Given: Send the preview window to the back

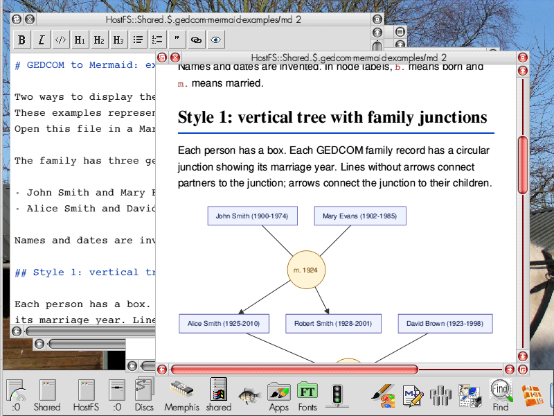Looking at the screenshot, I should coord(162,58).
